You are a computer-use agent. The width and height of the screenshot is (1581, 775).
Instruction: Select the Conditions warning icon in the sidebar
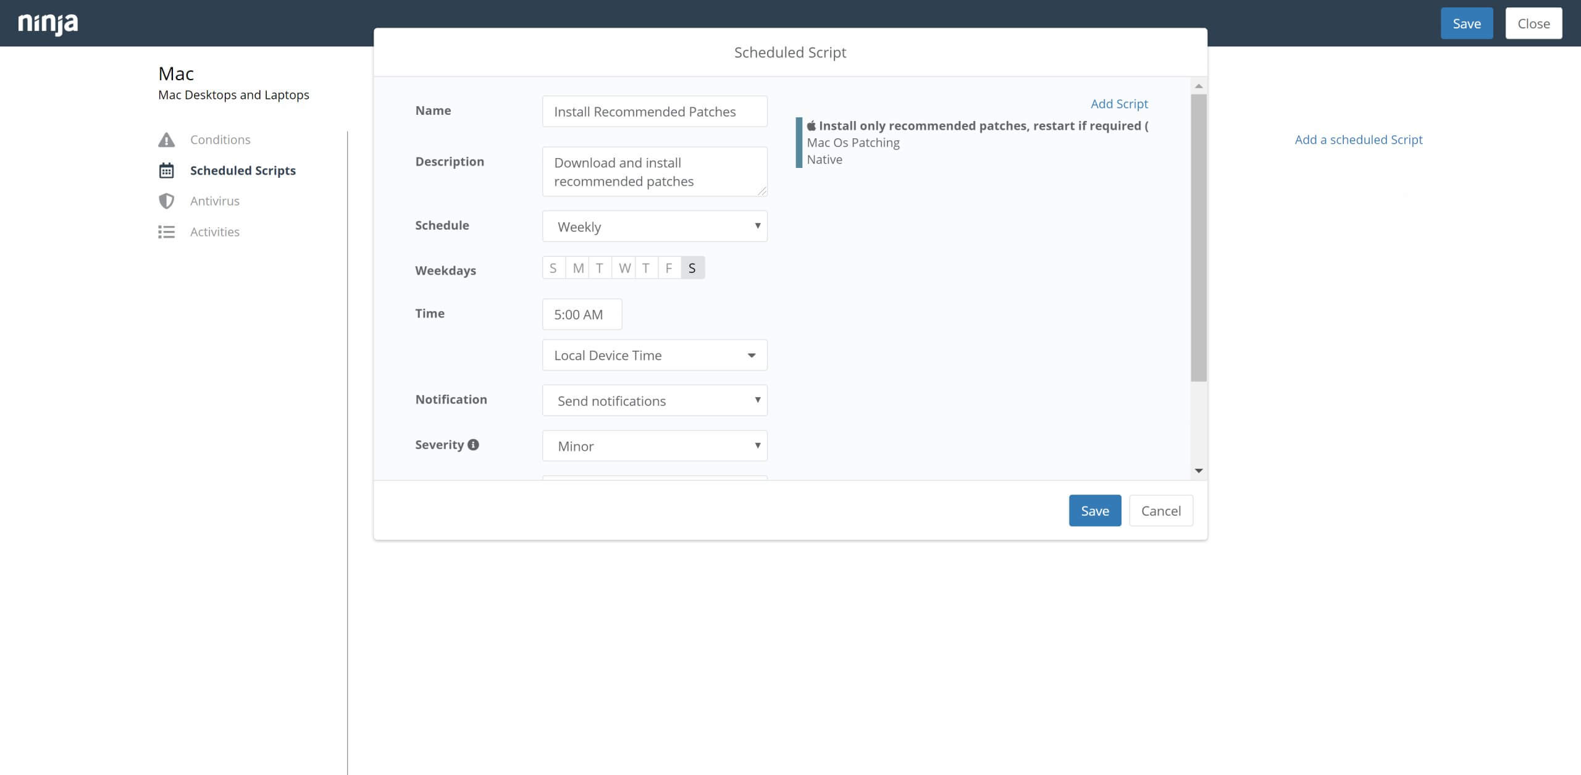coord(167,139)
